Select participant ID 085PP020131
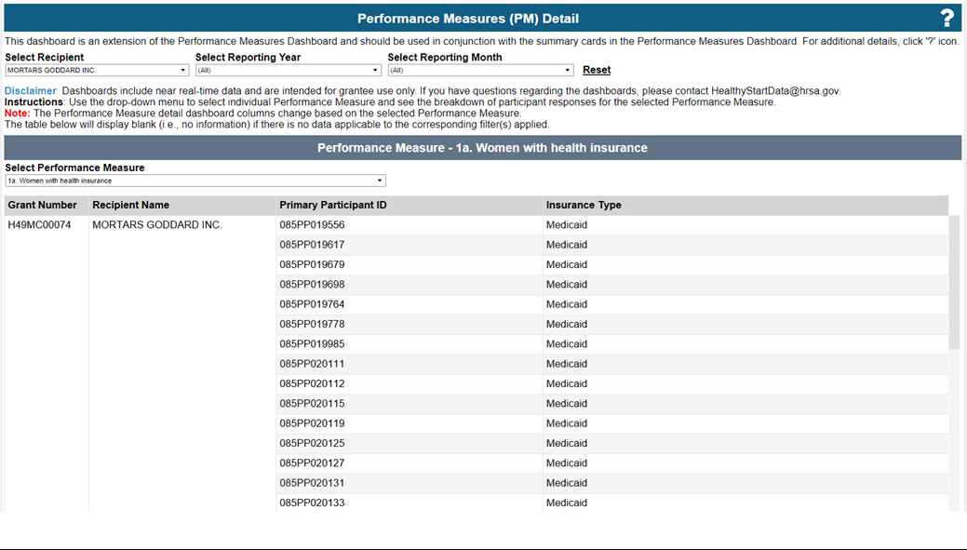Screen dimensions: 967x550 coord(312,483)
